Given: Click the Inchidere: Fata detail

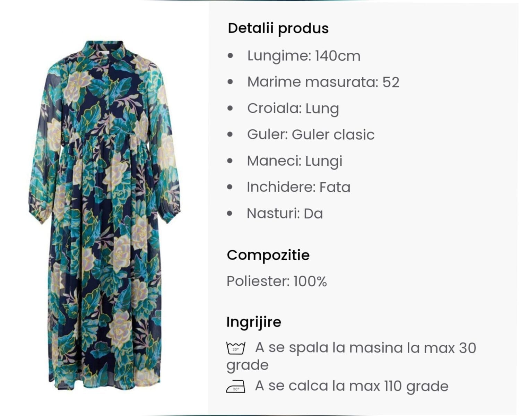Looking at the screenshot, I should coord(298,187).
